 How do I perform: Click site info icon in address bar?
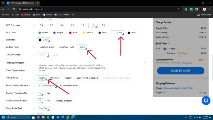tap(20, 9)
